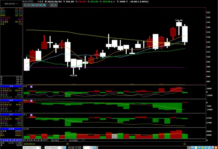Click the clock time icon in the bottom toolbar
Image resolution: width=218 pixels, height=149 pixels.
pos(196,148)
